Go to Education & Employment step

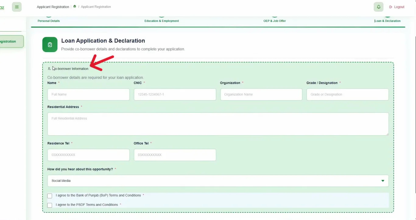[162, 21]
